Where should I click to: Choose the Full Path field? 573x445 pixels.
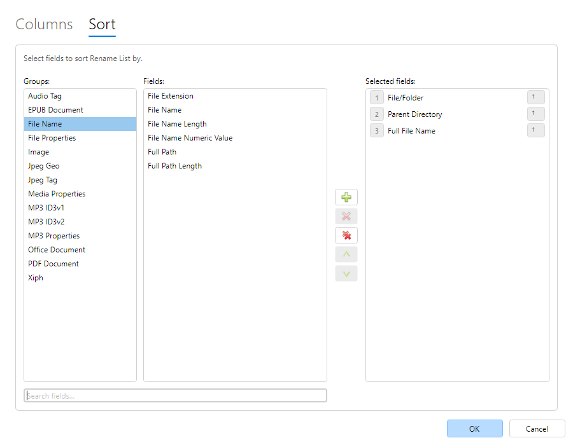pos(235,152)
